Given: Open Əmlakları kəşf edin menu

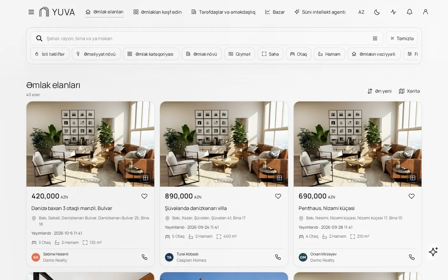Looking at the screenshot, I should point(157,12).
